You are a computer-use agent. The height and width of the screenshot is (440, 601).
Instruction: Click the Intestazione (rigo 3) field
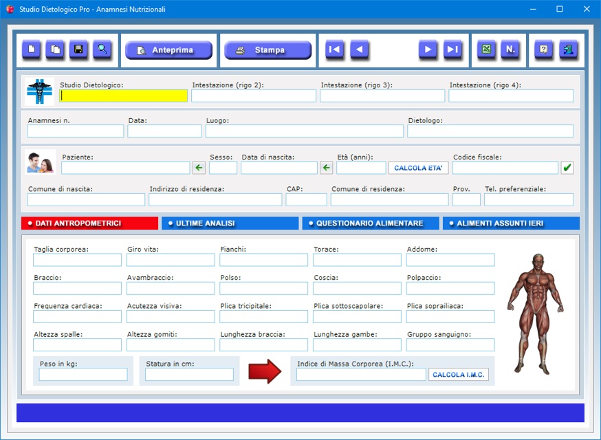click(x=382, y=96)
